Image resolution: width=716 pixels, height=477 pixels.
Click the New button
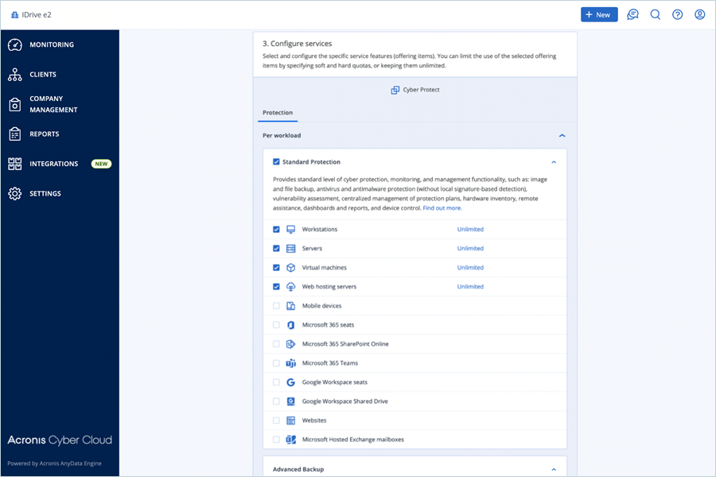pyautogui.click(x=599, y=14)
